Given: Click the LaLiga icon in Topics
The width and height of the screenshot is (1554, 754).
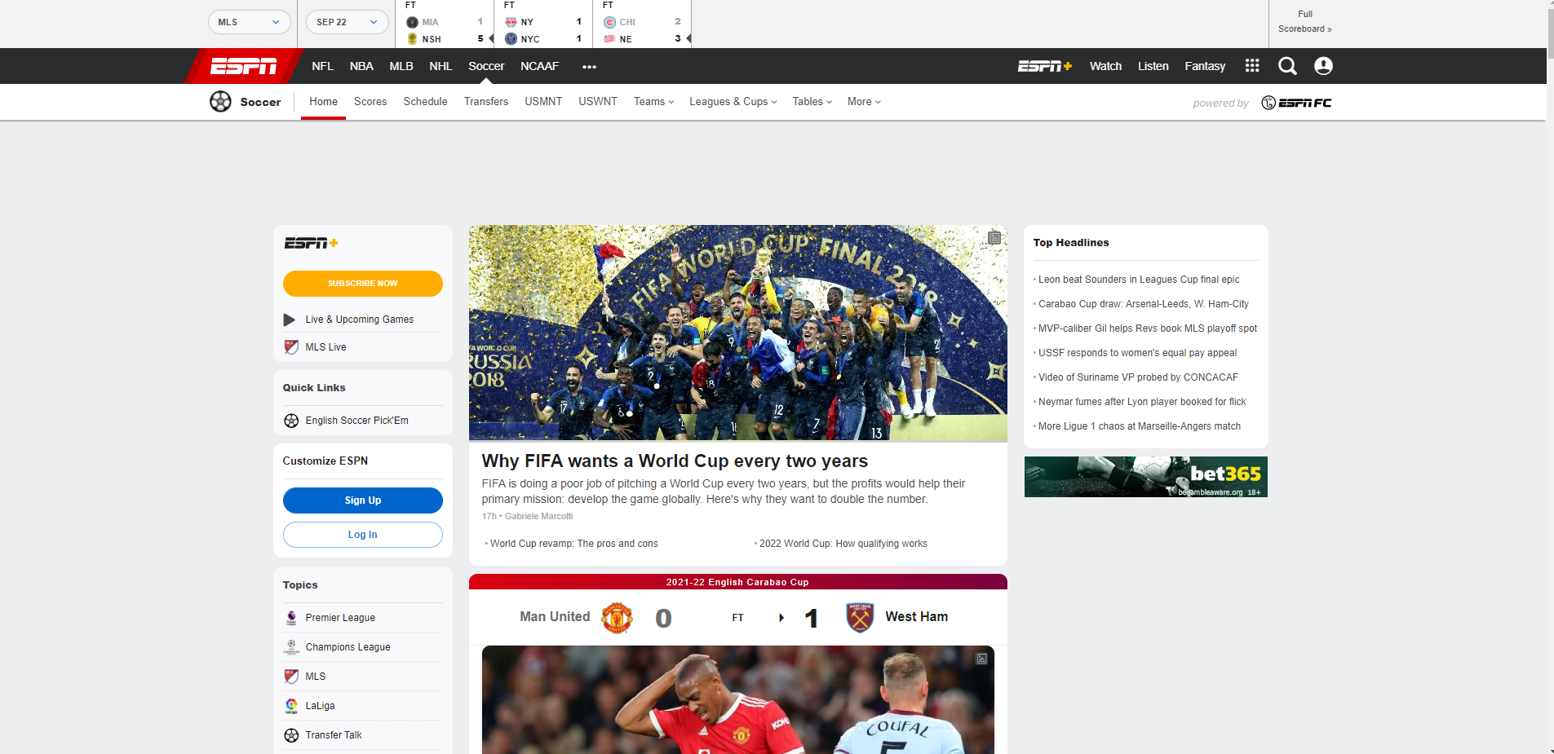Looking at the screenshot, I should 291,706.
